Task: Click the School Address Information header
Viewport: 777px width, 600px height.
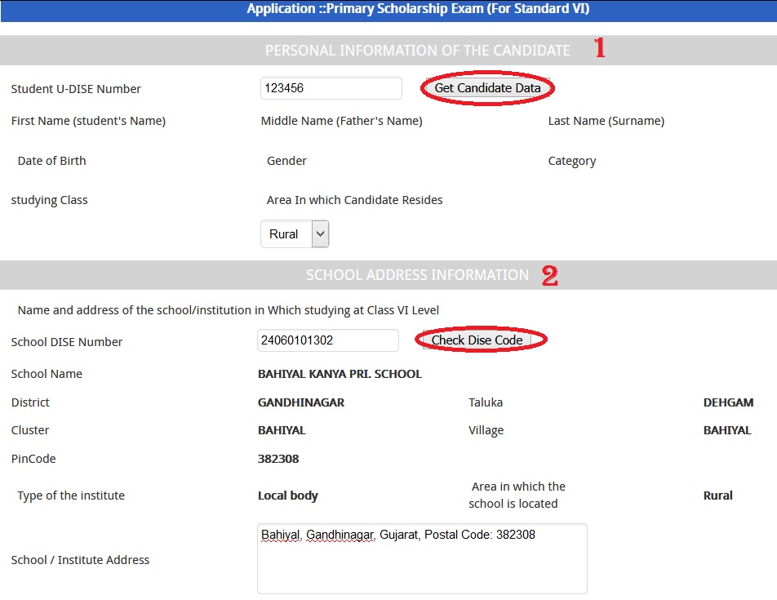Action: coord(417,275)
